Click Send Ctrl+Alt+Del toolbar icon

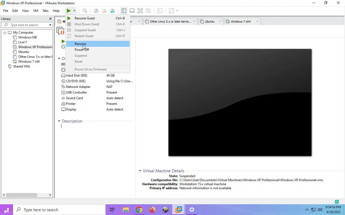85,11
